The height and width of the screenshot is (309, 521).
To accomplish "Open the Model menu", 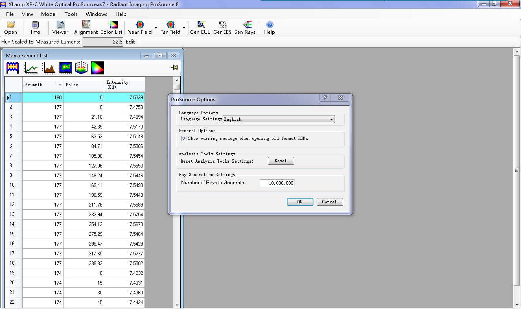I will [x=49, y=14].
